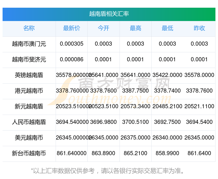Click the value 0.000086

(x=72, y=59)
